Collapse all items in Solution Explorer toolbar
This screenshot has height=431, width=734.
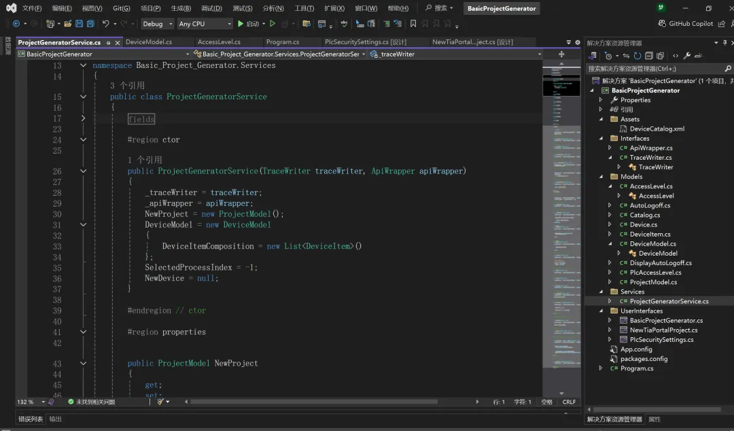coord(649,56)
